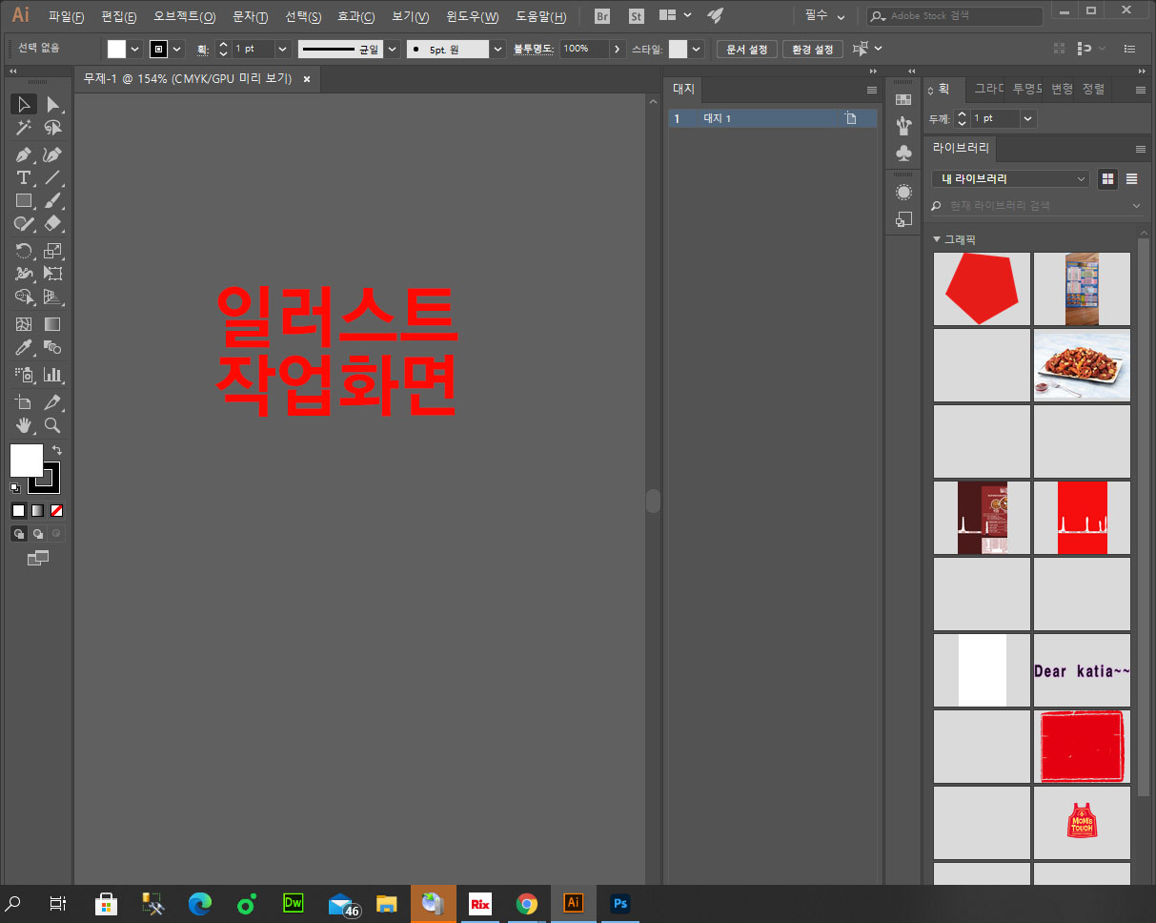Click the white Fill color box

point(26,461)
